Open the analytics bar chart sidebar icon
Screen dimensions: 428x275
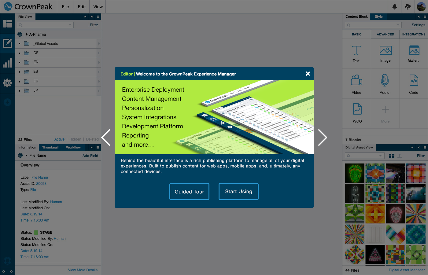tap(7, 63)
